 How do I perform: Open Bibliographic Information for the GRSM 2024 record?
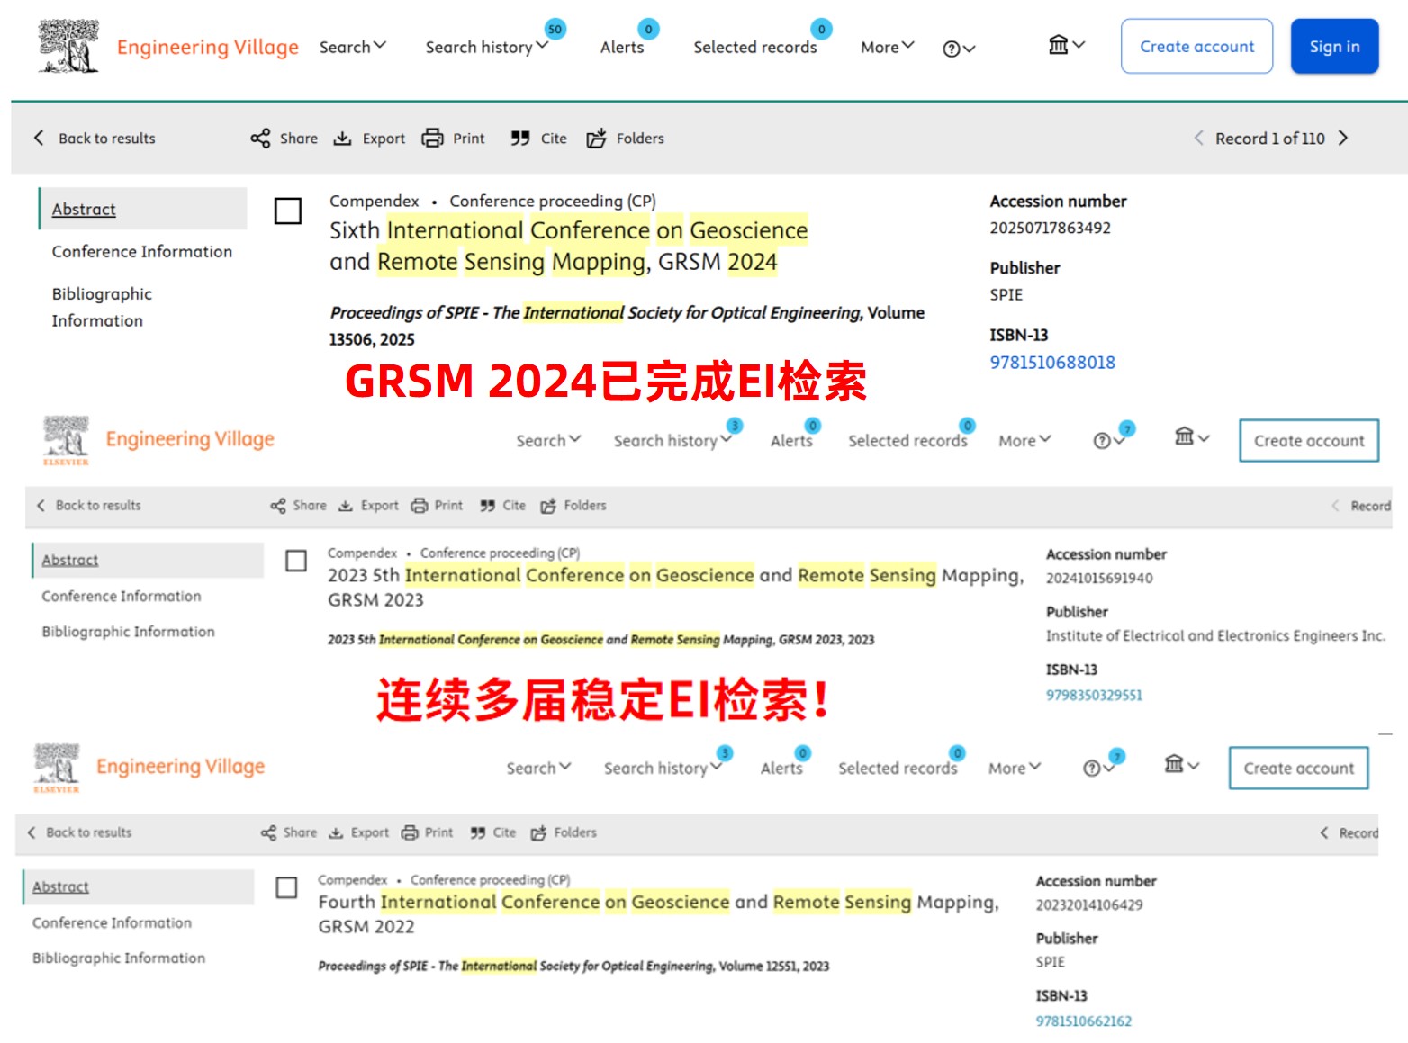[x=102, y=308]
